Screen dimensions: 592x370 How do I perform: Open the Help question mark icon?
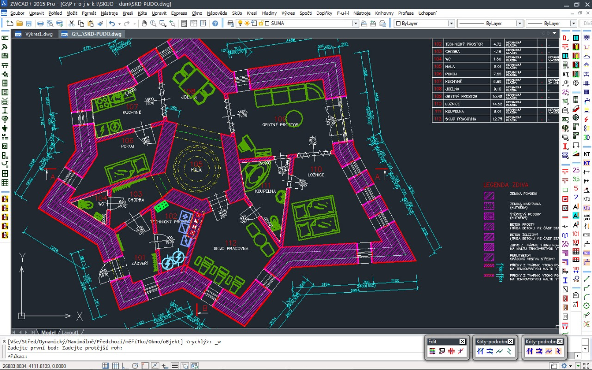point(216,23)
